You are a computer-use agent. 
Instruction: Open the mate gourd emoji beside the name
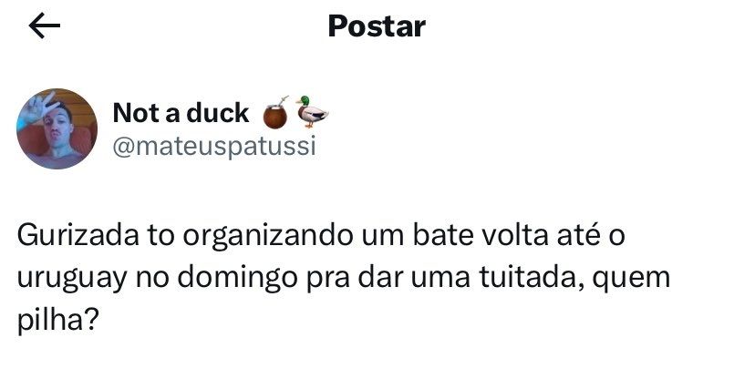pyautogui.click(x=276, y=113)
